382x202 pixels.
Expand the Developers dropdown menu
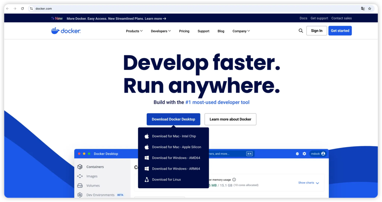[161, 31]
